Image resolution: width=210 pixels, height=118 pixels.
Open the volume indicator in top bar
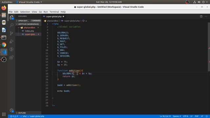pos(199,2)
